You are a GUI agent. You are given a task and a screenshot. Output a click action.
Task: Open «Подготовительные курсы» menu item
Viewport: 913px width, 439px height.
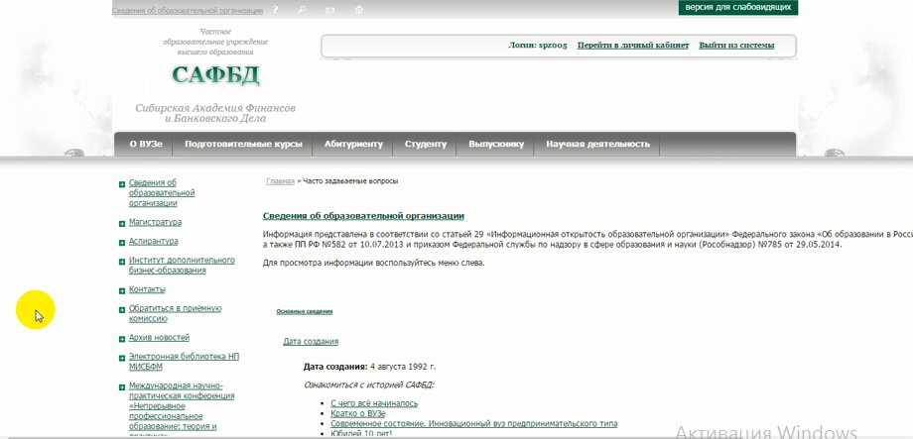click(x=243, y=144)
